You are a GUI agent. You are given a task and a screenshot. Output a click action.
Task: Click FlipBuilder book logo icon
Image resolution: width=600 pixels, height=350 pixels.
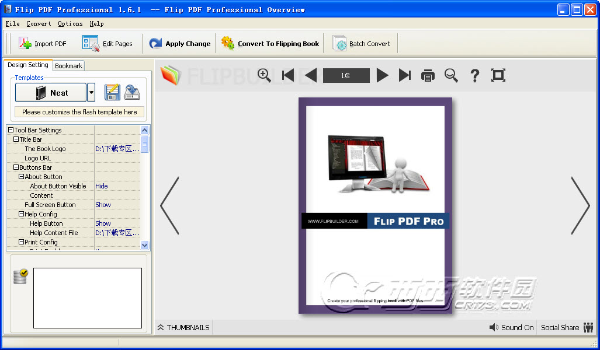[x=170, y=75]
